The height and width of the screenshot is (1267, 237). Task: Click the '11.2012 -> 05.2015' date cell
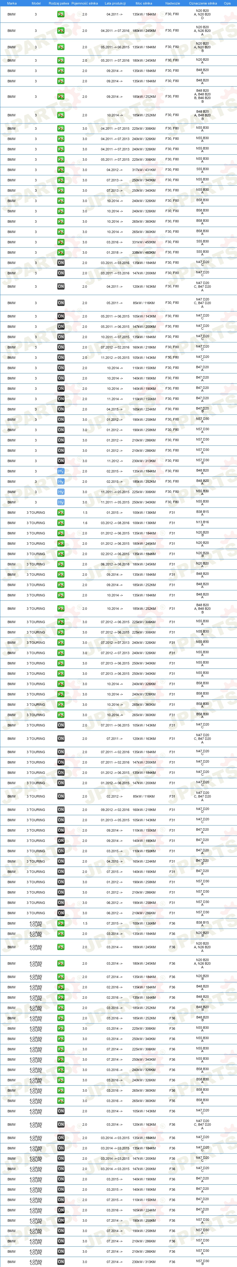115,358
